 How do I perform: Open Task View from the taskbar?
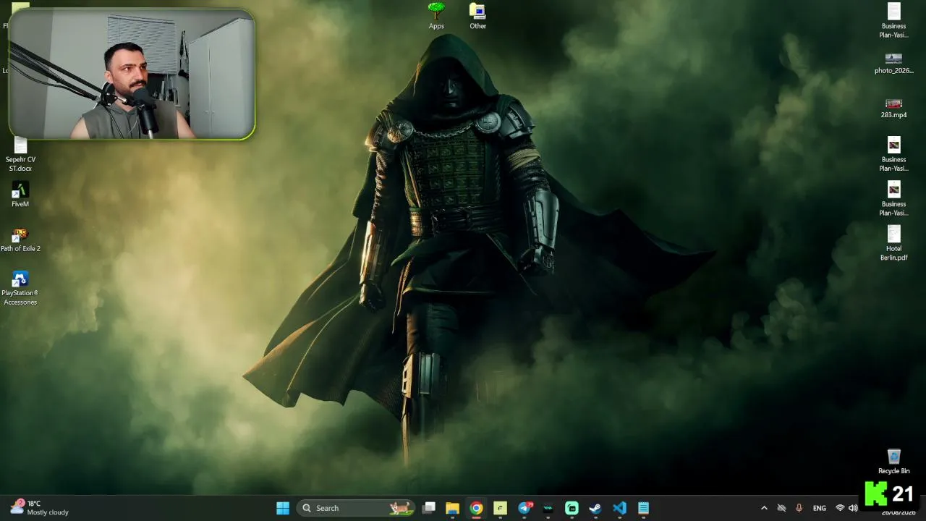pyautogui.click(x=429, y=508)
